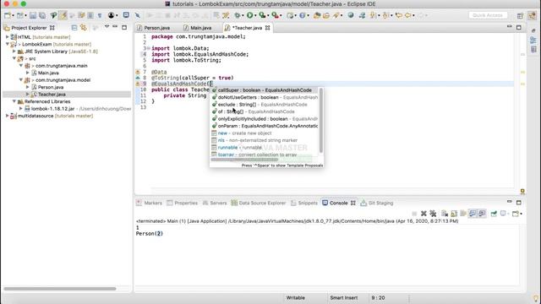Click the Pin Console icon
Image resolution: width=541 pixels, height=304 pixels.
(x=494, y=214)
